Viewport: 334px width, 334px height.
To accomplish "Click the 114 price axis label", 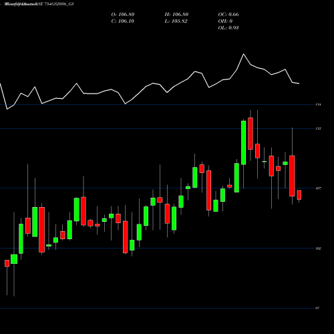I will pyautogui.click(x=318, y=104).
